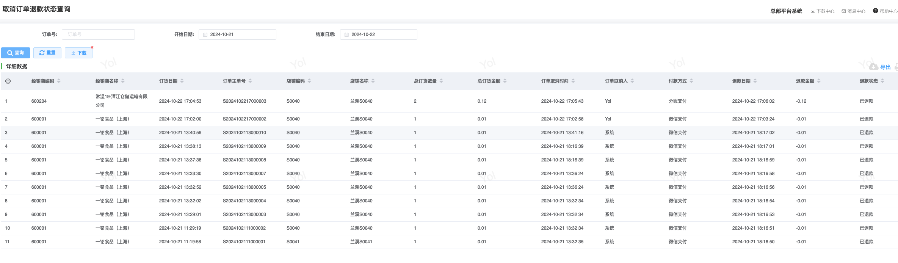Image resolution: width=898 pixels, height=263 pixels.
Task: Click the table settings gear icon
Action: coord(8,81)
